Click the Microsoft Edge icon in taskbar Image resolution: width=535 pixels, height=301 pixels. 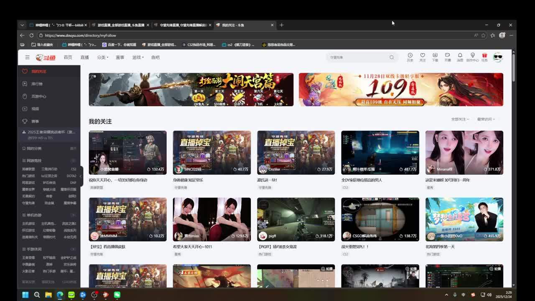pos(60,295)
